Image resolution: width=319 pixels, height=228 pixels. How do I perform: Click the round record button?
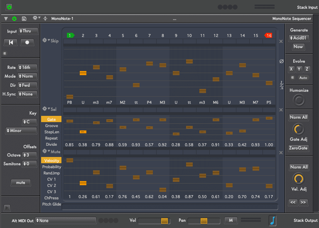(27, 42)
